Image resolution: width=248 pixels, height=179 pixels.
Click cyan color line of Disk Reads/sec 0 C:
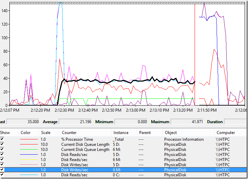pos(29,175)
